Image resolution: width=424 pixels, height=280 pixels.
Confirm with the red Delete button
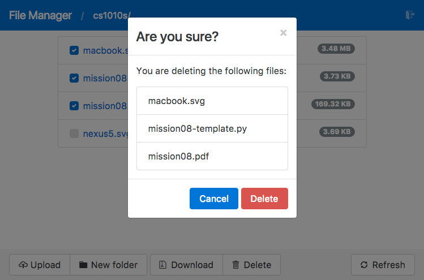click(264, 199)
